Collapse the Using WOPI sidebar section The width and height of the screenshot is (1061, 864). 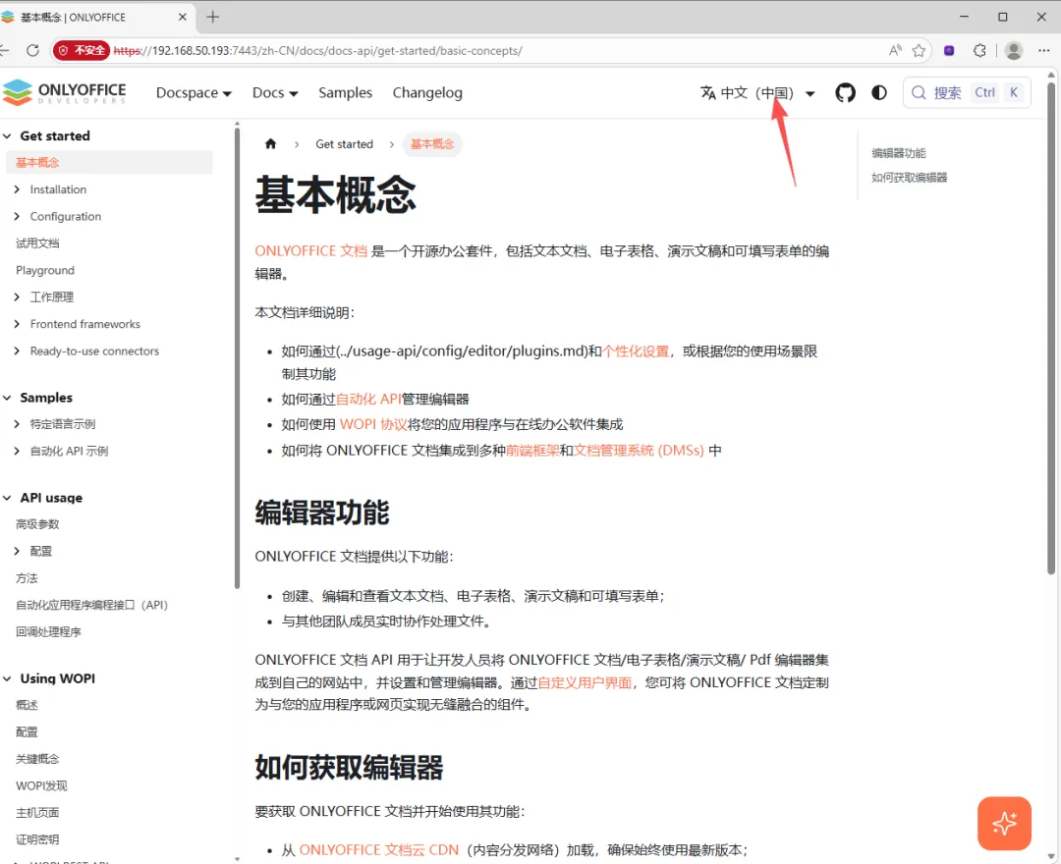(x=8, y=678)
